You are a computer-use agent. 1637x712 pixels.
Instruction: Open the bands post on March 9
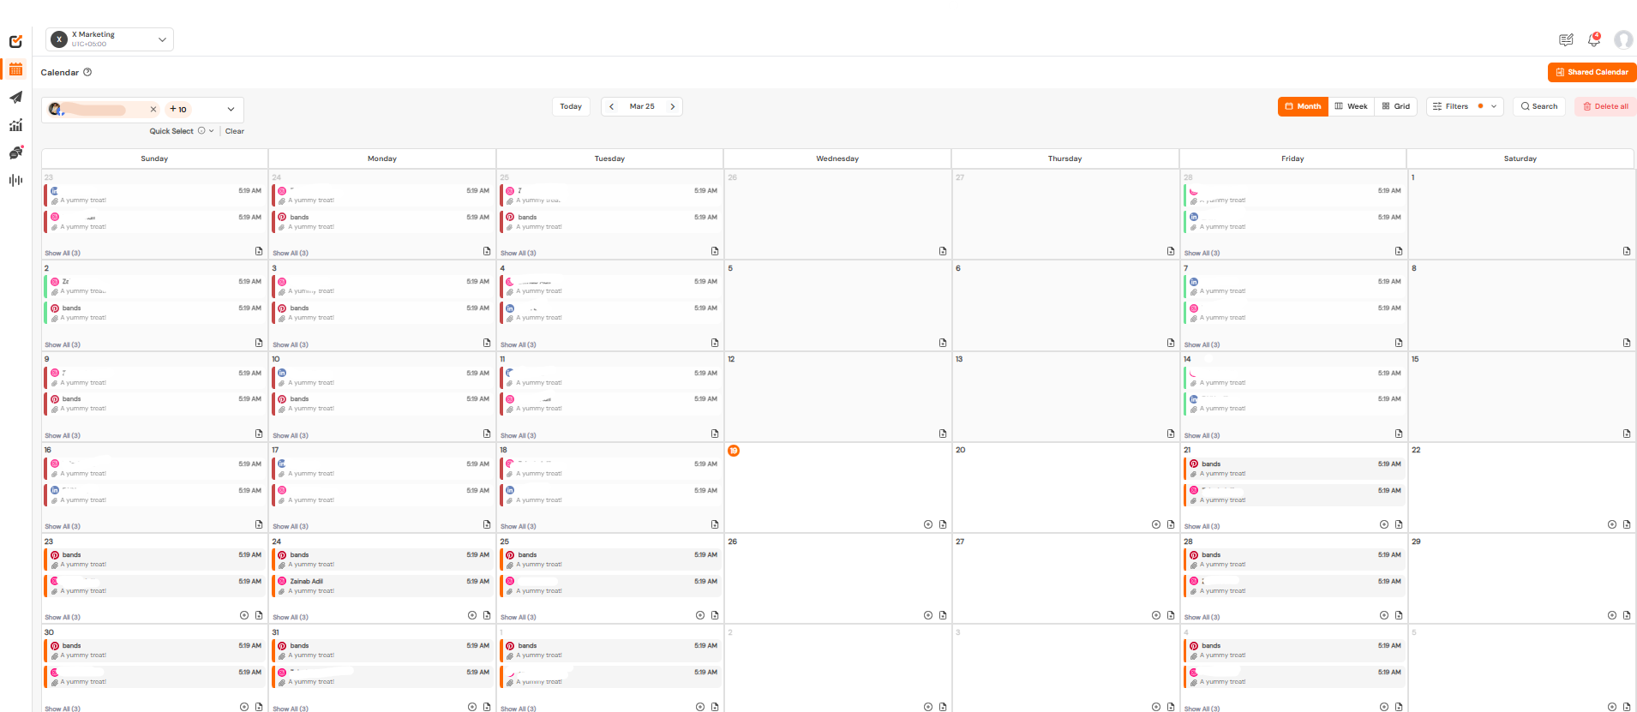pyautogui.click(x=154, y=404)
